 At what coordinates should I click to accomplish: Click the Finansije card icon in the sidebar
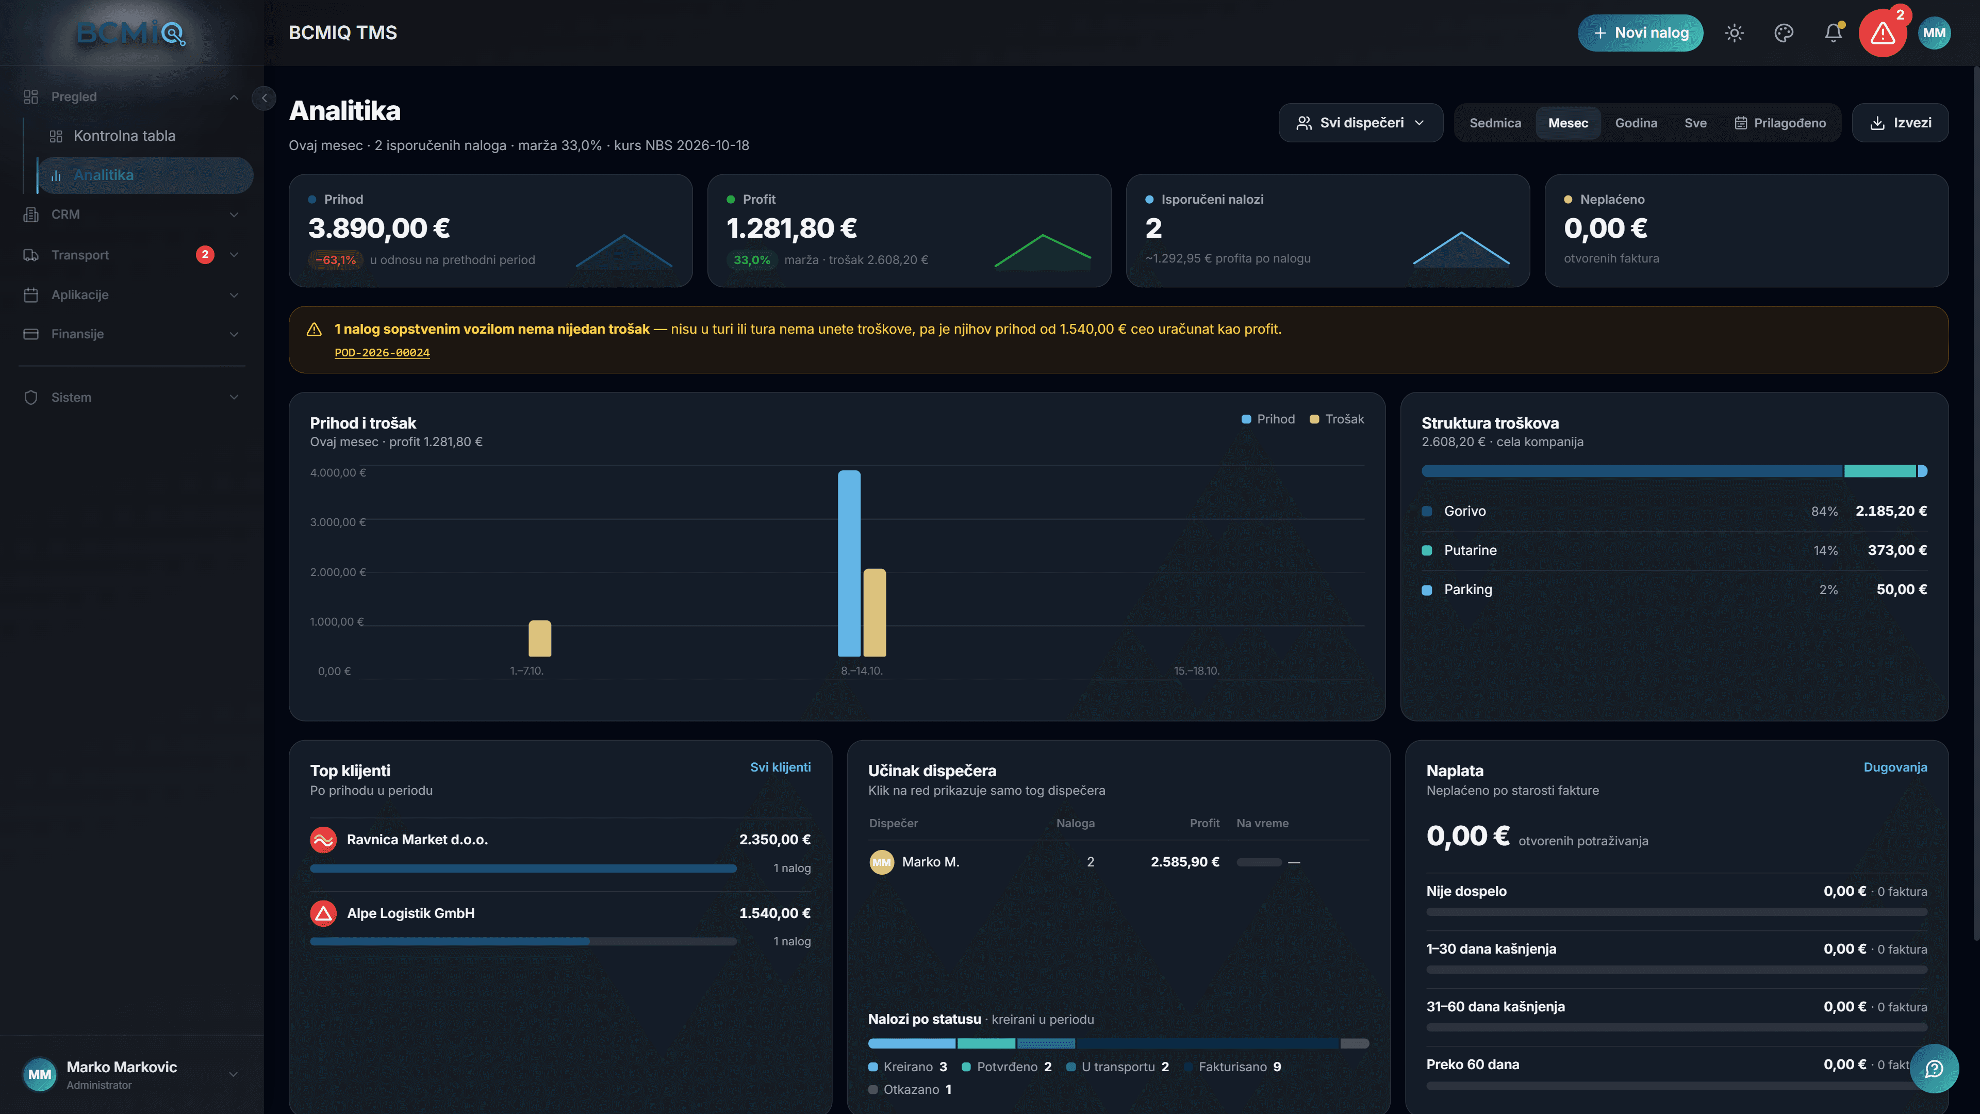31,334
